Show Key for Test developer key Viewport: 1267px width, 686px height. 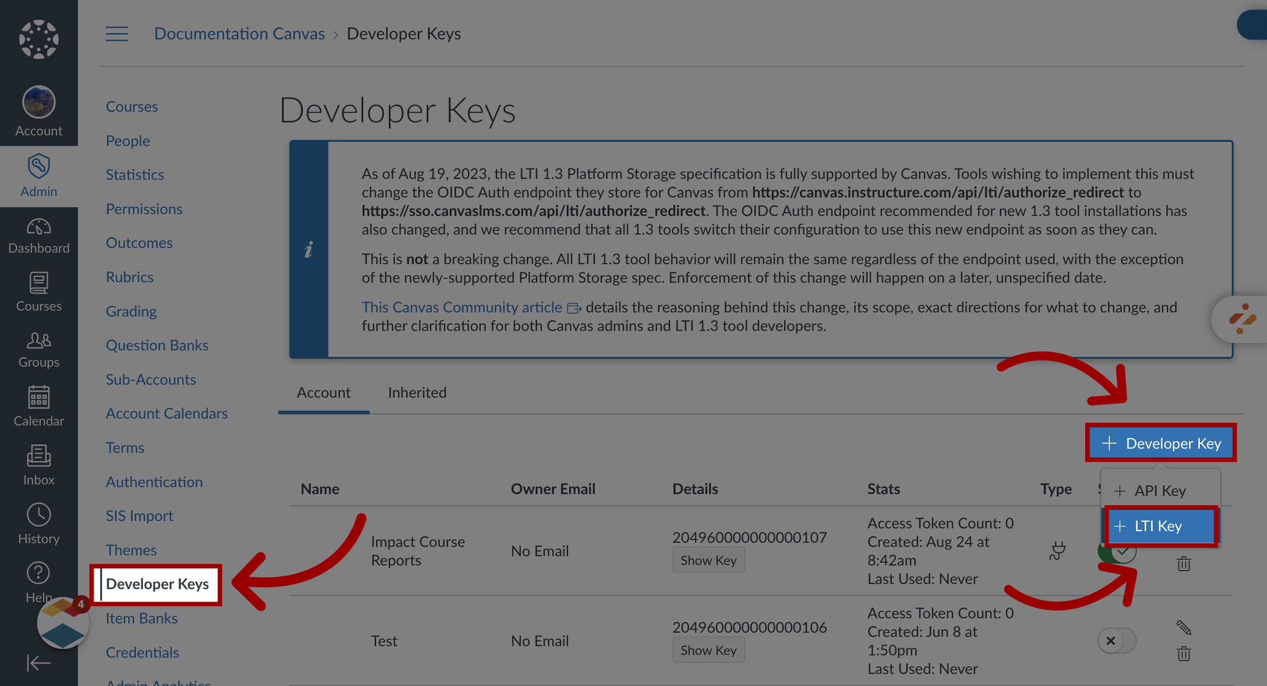[x=708, y=649]
